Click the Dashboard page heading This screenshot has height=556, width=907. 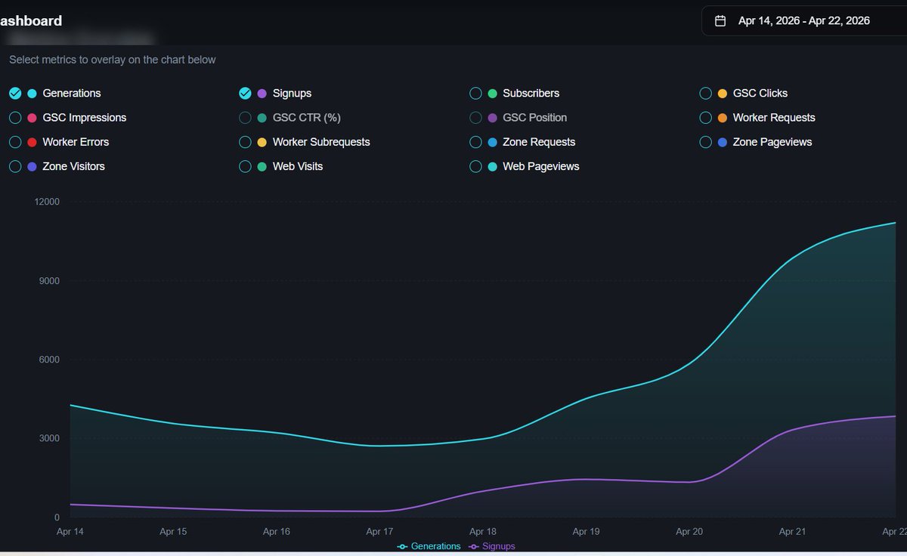(31, 21)
